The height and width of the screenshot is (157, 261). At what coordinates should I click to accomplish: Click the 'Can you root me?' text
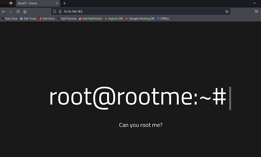[x=141, y=125]
